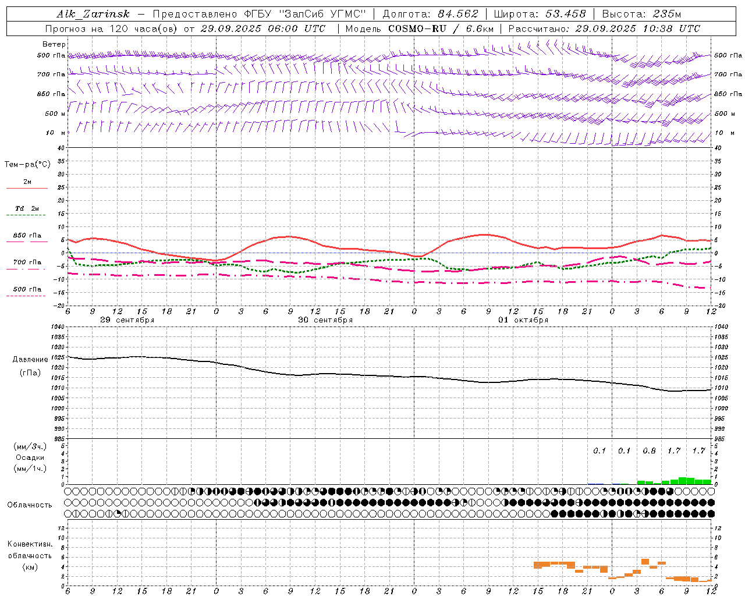Click the date label 29 сентября
This screenshot has width=745, height=596.
pos(127,320)
